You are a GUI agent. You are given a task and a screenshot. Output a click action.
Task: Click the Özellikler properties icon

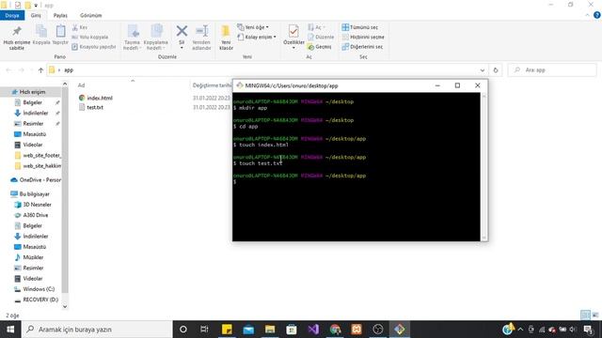pyautogui.click(x=293, y=31)
